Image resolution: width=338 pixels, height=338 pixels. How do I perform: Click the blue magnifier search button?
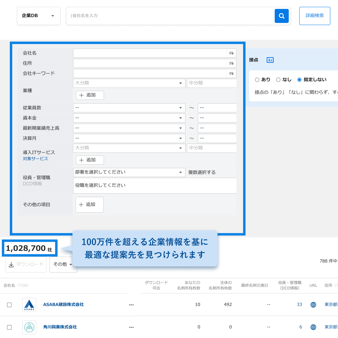(x=282, y=16)
